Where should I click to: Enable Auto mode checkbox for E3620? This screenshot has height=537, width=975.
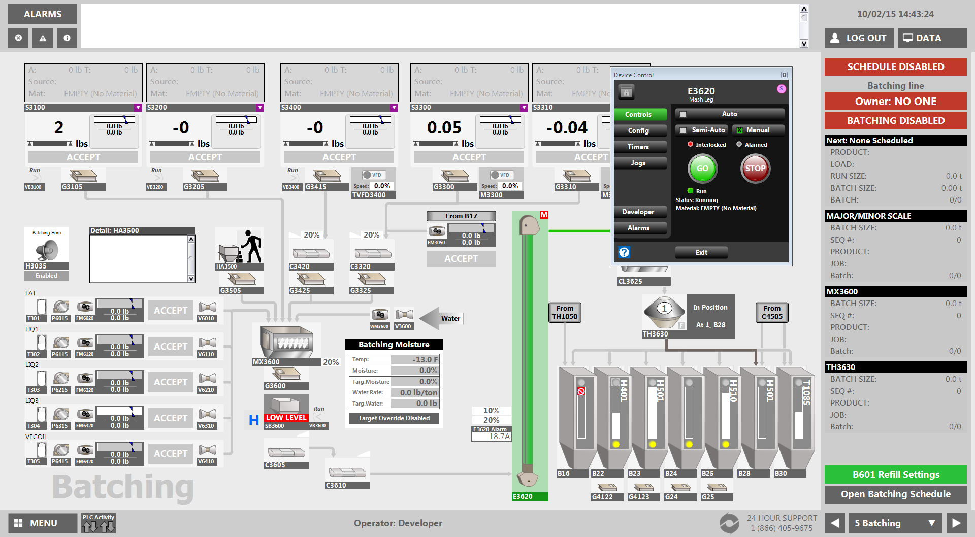683,114
